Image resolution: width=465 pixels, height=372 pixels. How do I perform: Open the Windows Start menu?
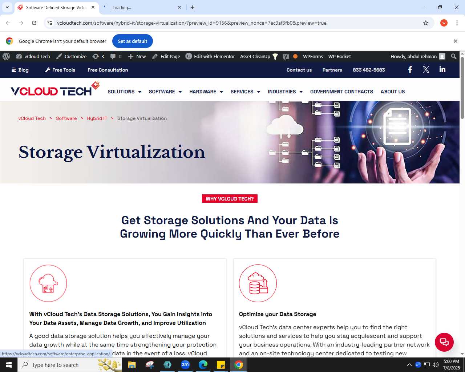9,365
